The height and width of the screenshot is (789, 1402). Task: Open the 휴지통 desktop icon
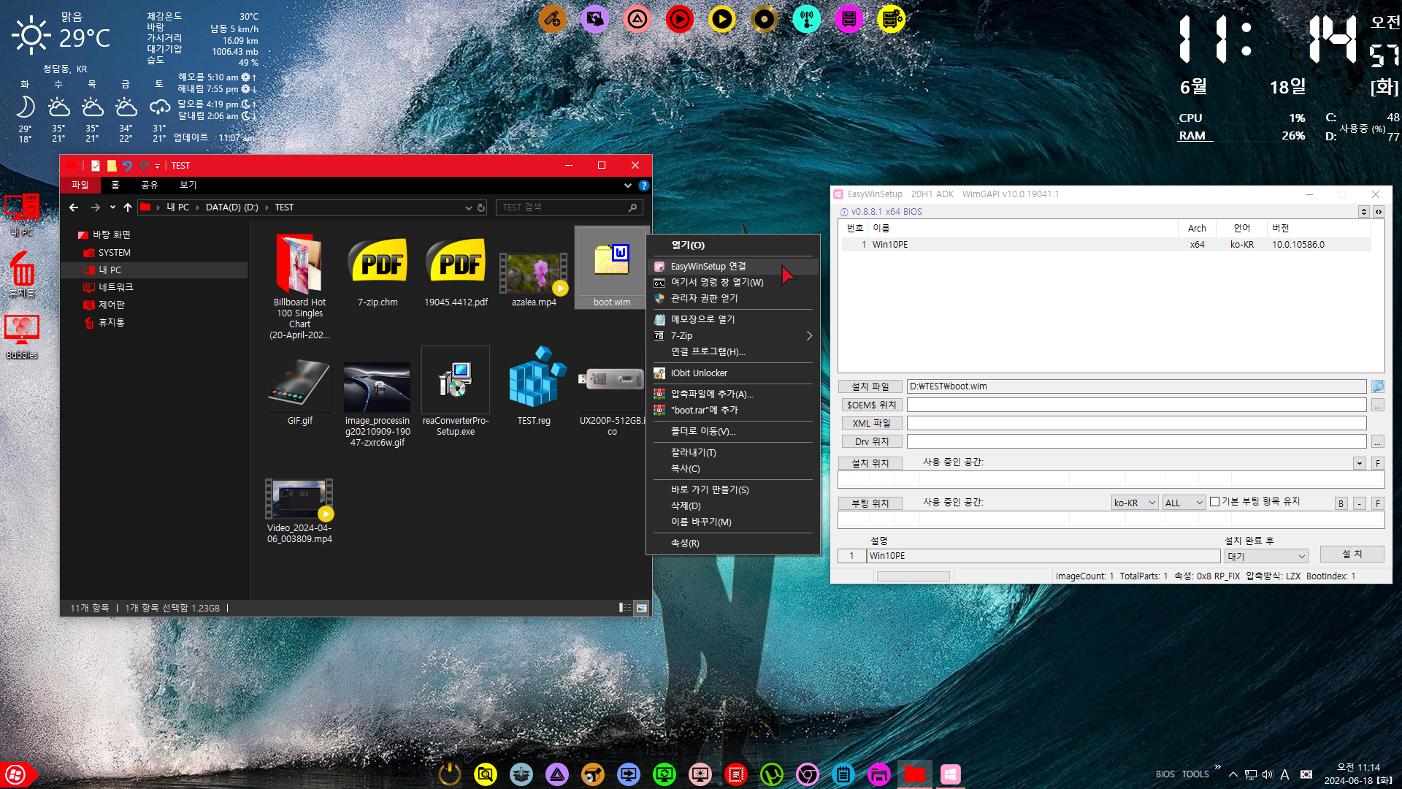click(22, 275)
